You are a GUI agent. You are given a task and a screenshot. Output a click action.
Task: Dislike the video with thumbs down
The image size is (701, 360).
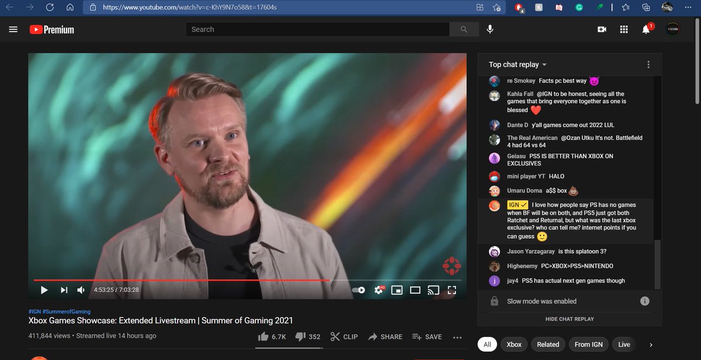click(308, 337)
